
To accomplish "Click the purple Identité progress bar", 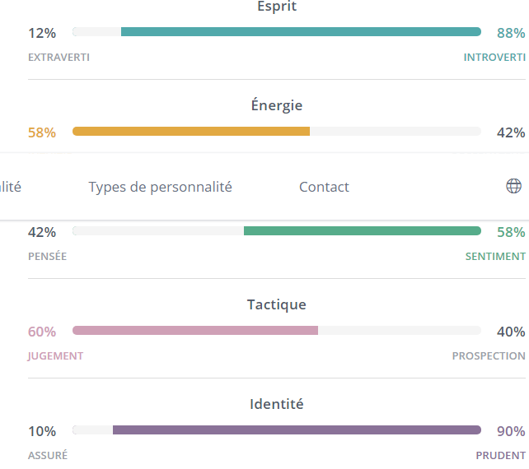I will click(297, 430).
